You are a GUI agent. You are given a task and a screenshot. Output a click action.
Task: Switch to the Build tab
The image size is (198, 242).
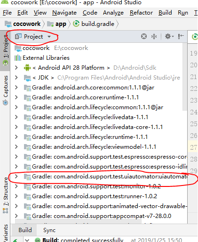click(25, 230)
